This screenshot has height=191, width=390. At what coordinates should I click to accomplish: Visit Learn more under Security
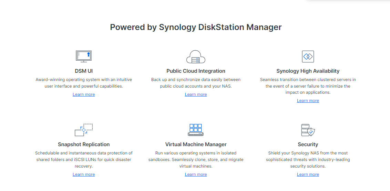point(308,174)
